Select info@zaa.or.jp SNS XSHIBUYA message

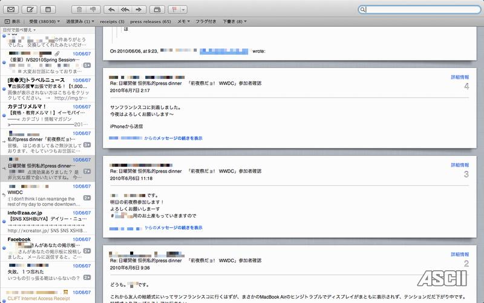click(x=48, y=222)
